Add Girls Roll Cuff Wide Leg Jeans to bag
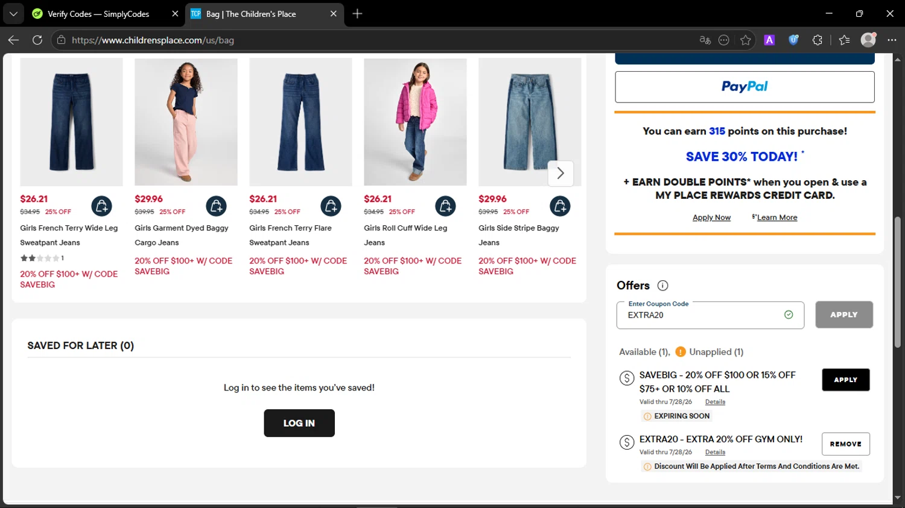Screen dimensions: 905x508 (x=445, y=206)
